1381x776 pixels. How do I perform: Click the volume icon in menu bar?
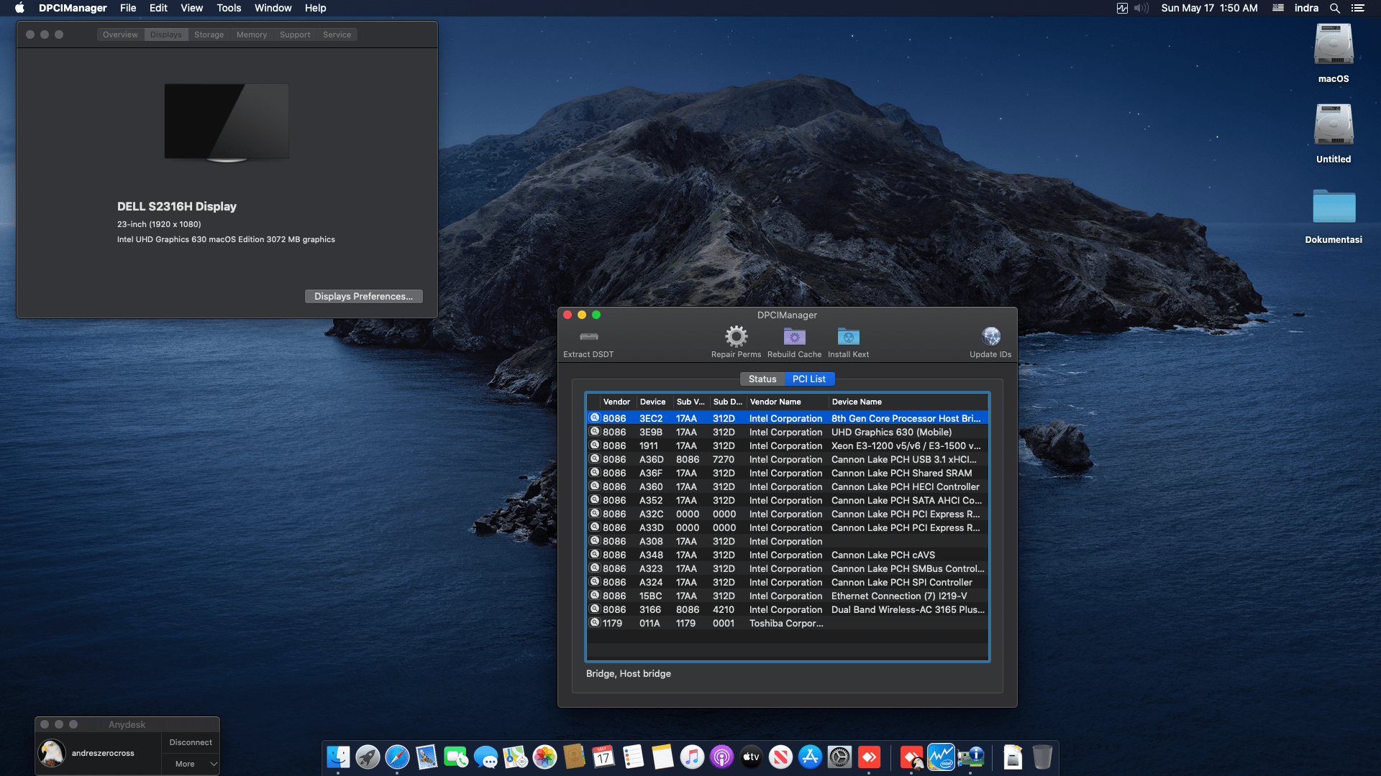point(1141,8)
